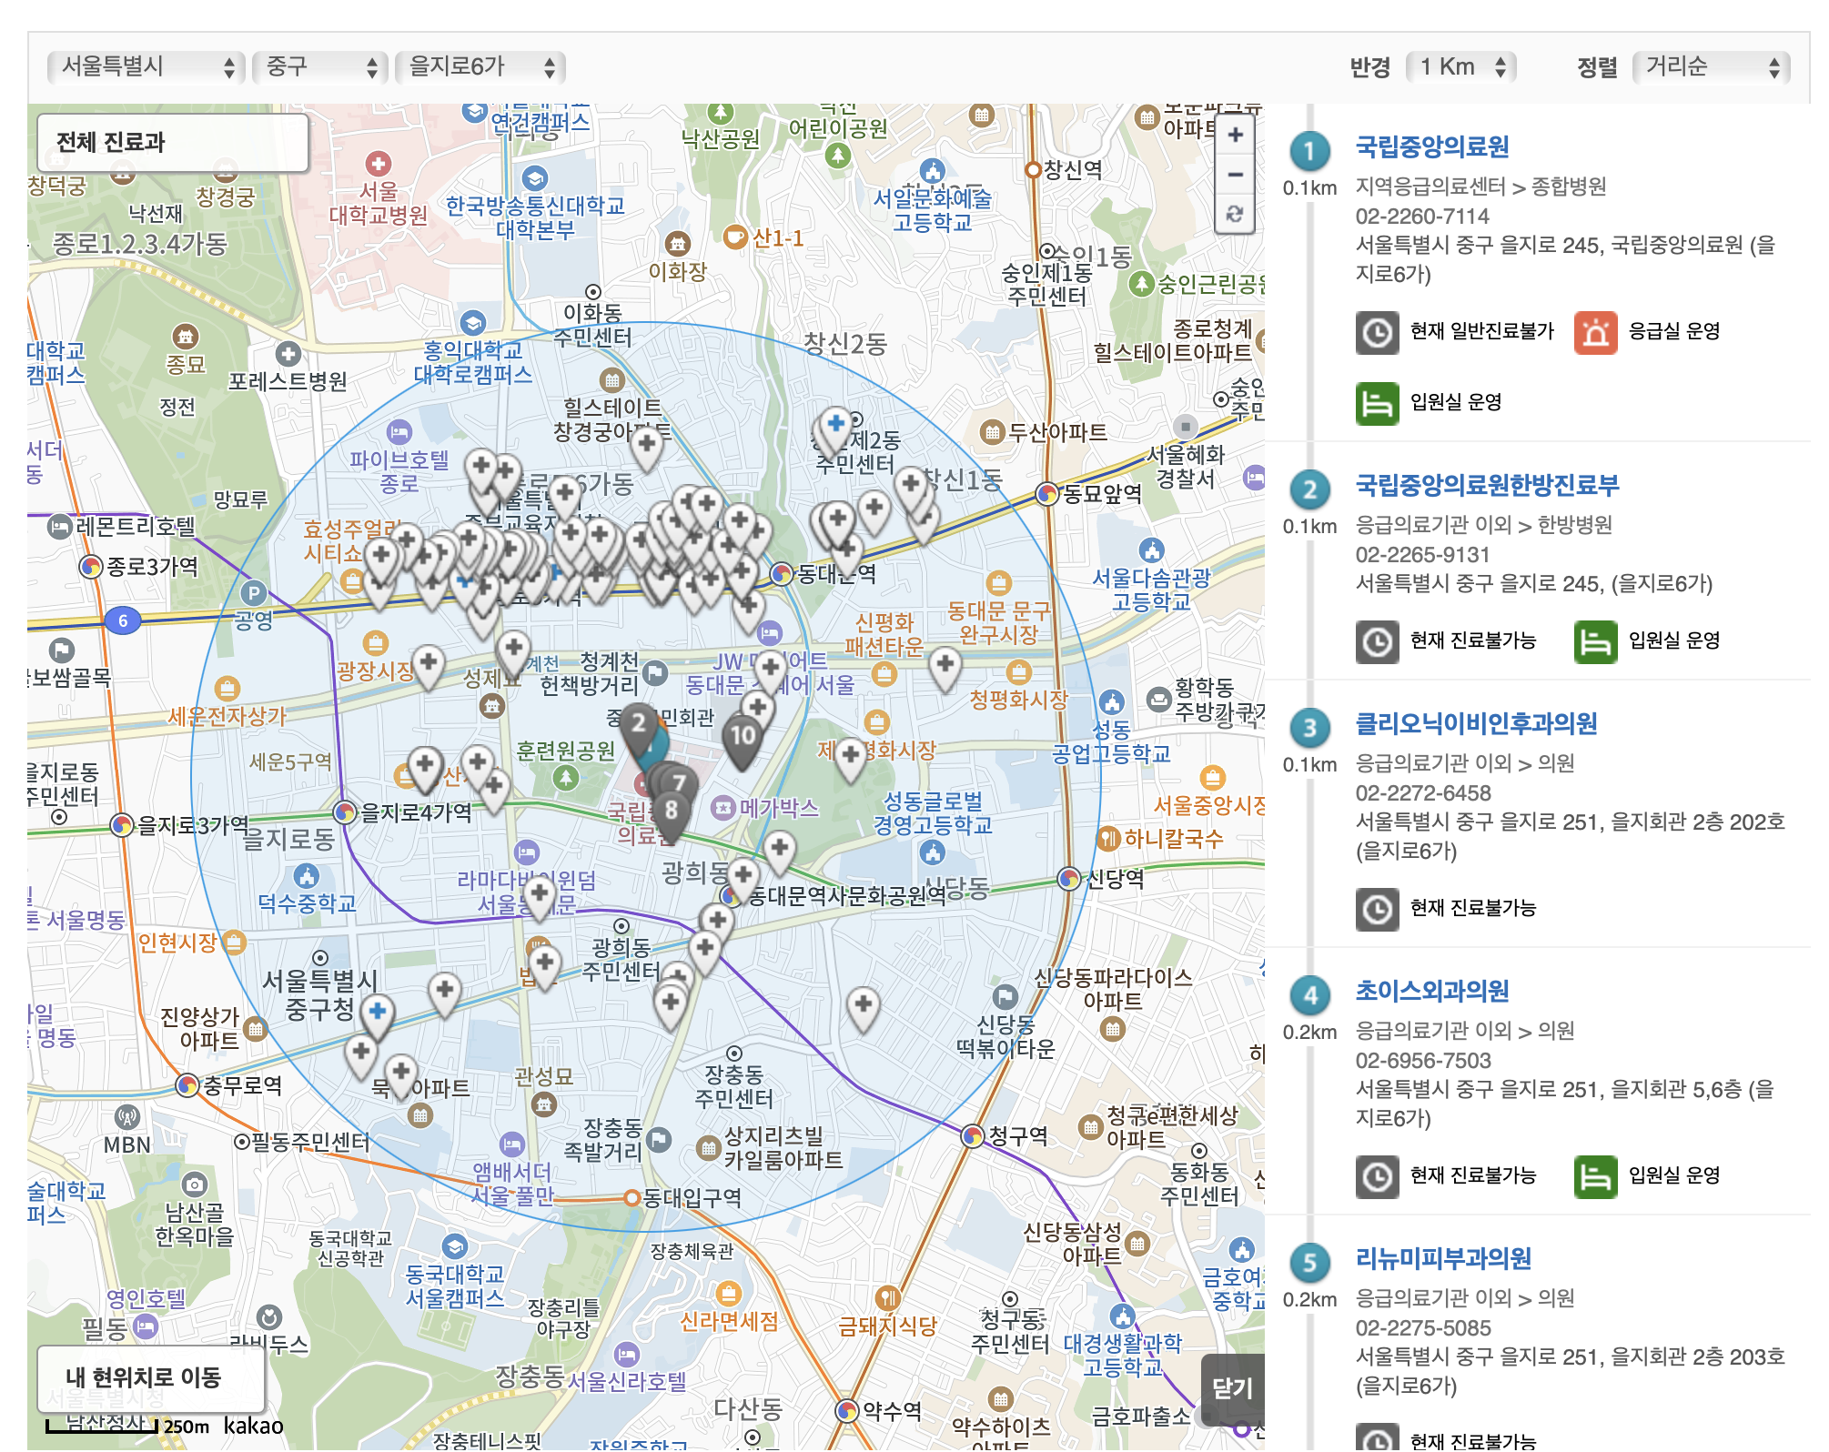
Task: Click the 닫기 button to close the panel
Action: coord(1232,1388)
